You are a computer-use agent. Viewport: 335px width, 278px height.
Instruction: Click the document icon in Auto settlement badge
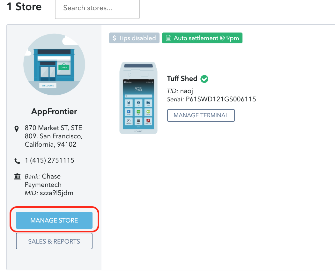point(168,38)
